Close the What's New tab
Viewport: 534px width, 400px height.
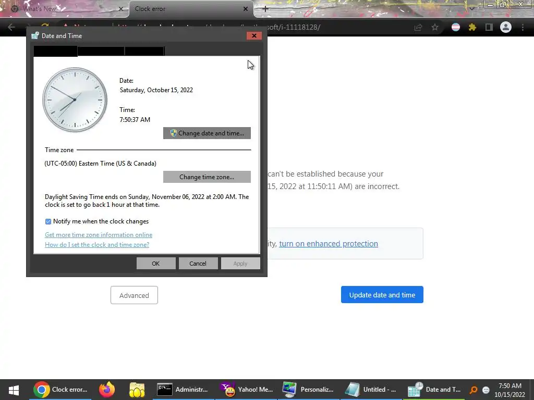120,9
